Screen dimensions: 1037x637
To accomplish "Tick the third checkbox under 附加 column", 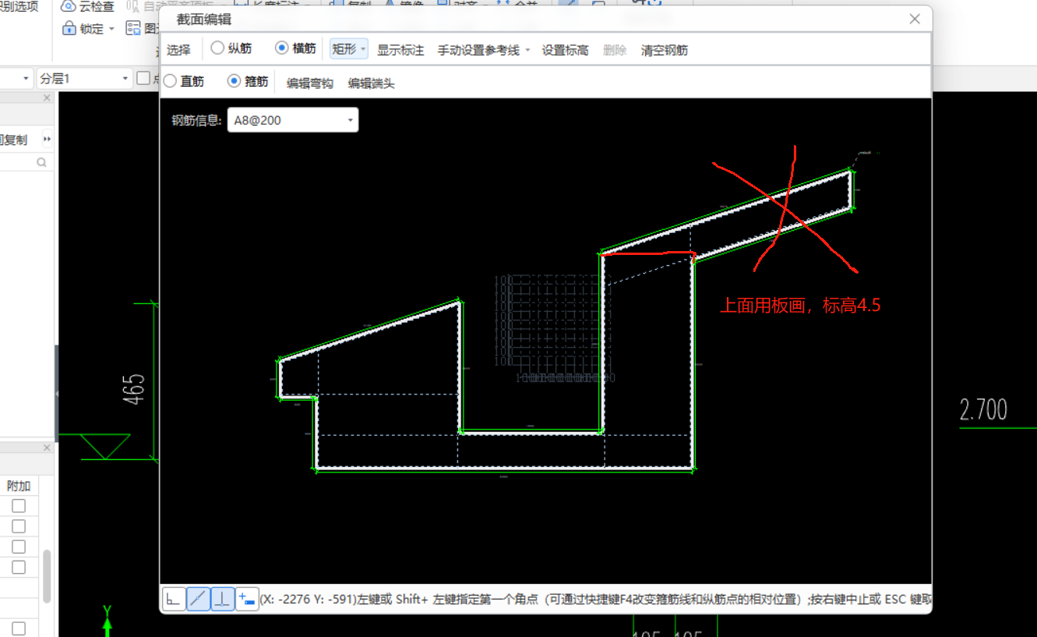I will 18,547.
